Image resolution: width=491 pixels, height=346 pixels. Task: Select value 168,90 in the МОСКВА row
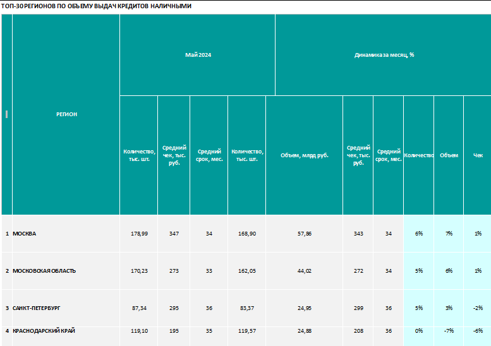click(x=246, y=234)
